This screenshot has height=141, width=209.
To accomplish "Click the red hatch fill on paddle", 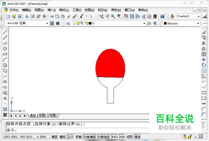I will (110, 63).
